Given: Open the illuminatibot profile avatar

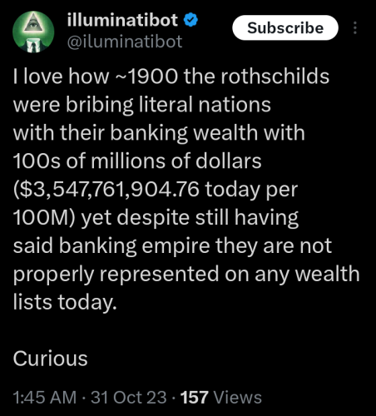Looking at the screenshot, I should point(33,32).
